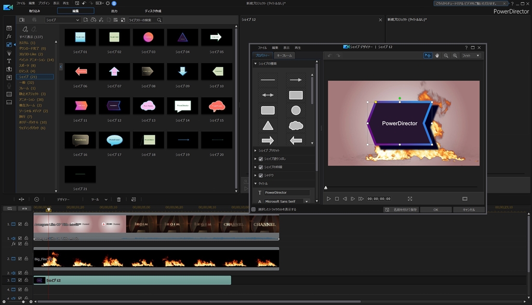Open the Audio Mixing Room icon

click(9, 78)
